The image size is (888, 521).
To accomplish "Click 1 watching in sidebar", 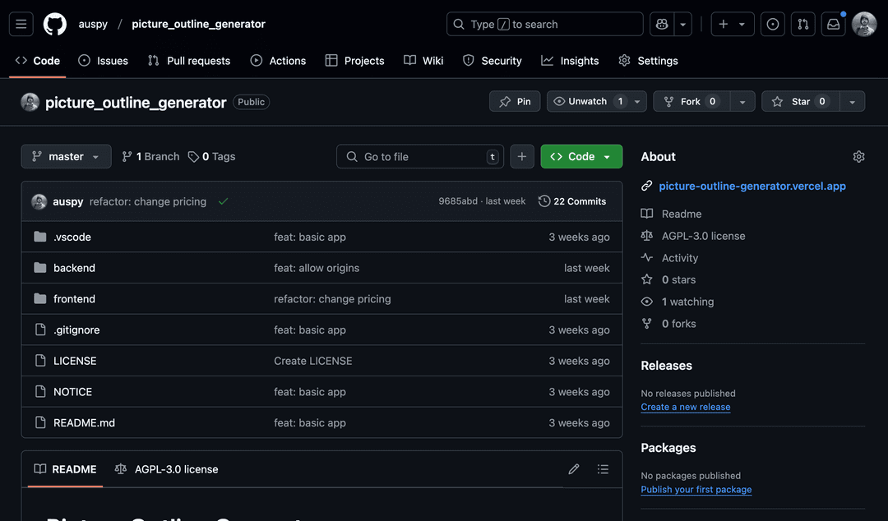I will (x=687, y=302).
